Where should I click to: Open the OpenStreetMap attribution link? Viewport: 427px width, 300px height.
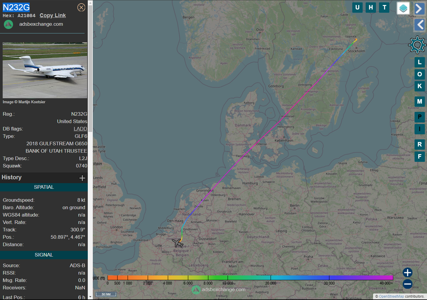(x=391, y=296)
